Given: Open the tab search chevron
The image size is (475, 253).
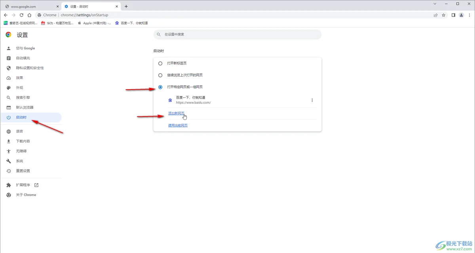Looking at the screenshot, I should point(434,4).
